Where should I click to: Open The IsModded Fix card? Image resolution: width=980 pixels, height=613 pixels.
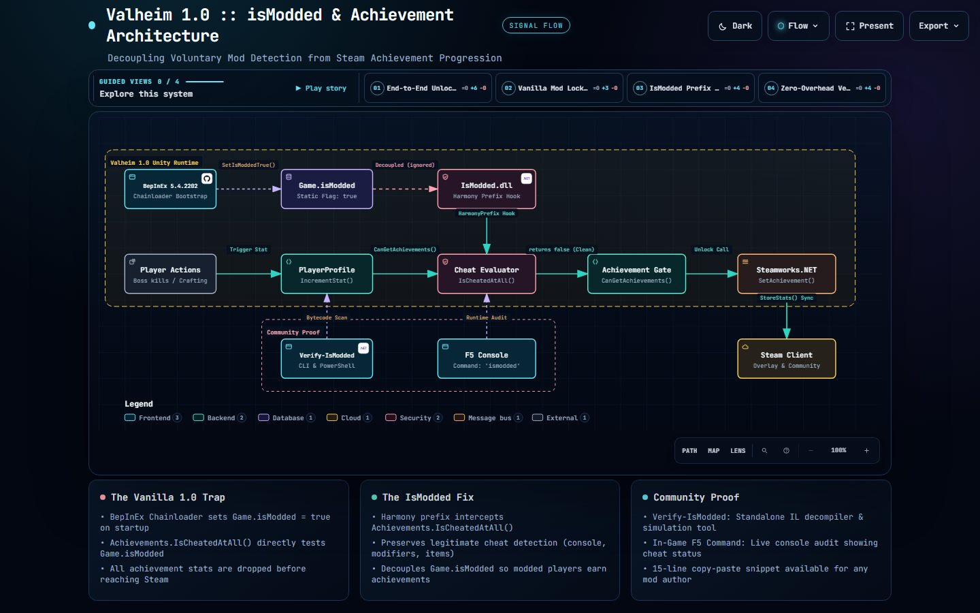pos(490,540)
